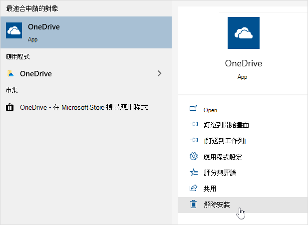Click the star icon for 評分與評論
308x225 pixels.
coord(194,172)
